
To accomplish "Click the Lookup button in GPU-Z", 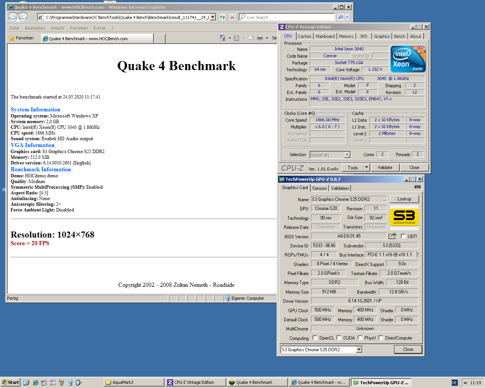I will tap(404, 199).
